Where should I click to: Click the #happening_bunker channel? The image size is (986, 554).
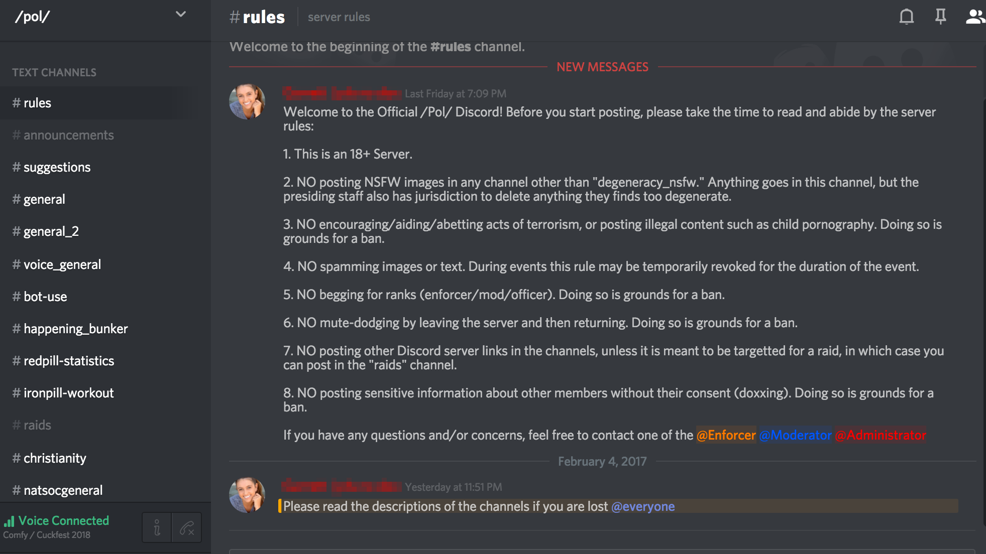[75, 329]
